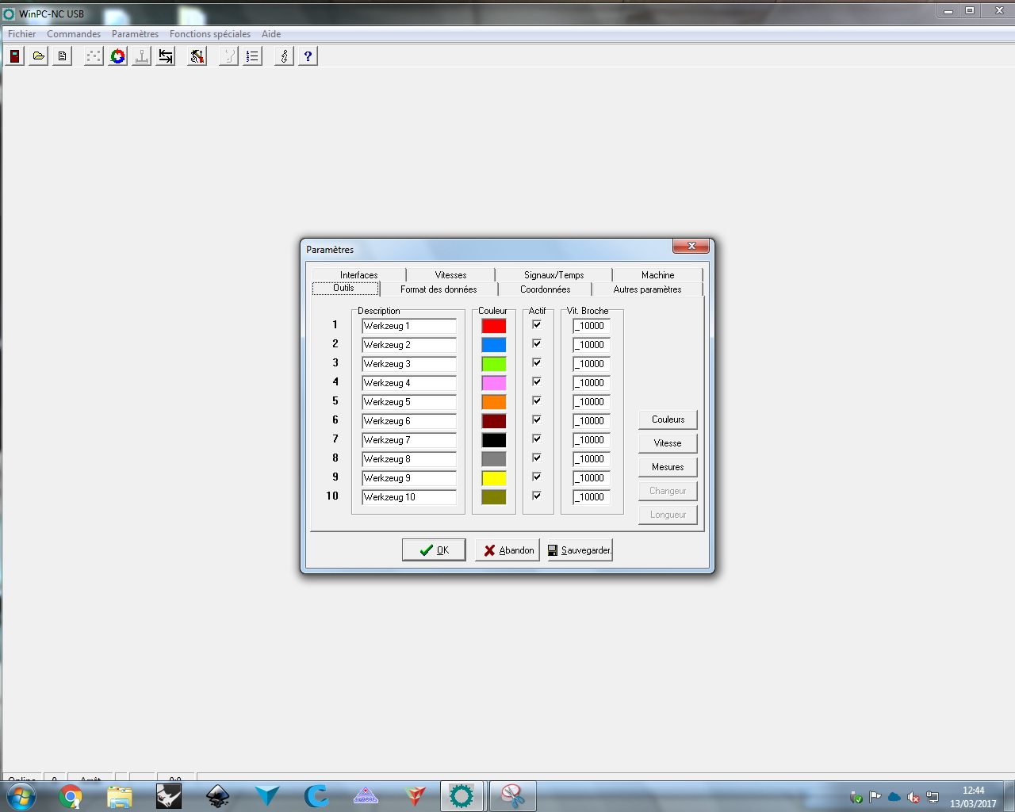Image resolution: width=1015 pixels, height=812 pixels.
Task: Switch to the Format des données tab
Action: 439,289
